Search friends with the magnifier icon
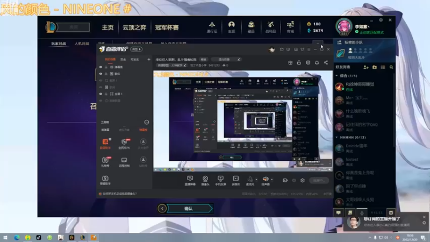The image size is (430, 242). point(391,67)
